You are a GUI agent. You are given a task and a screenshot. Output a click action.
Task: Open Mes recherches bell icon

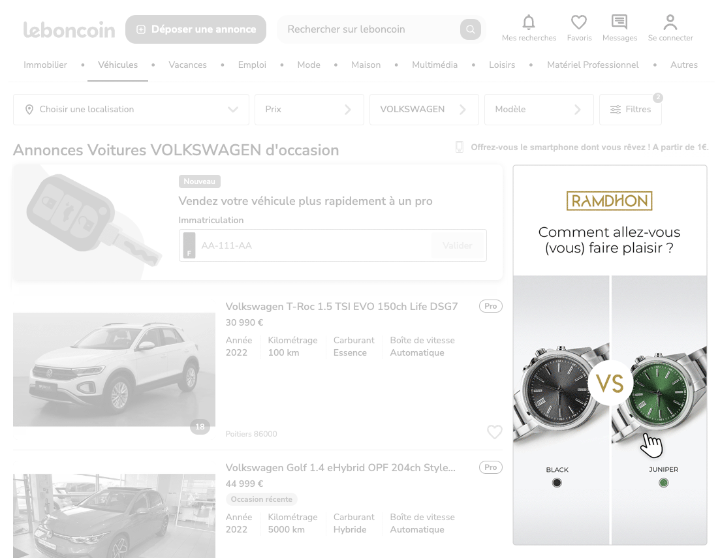pyautogui.click(x=529, y=23)
